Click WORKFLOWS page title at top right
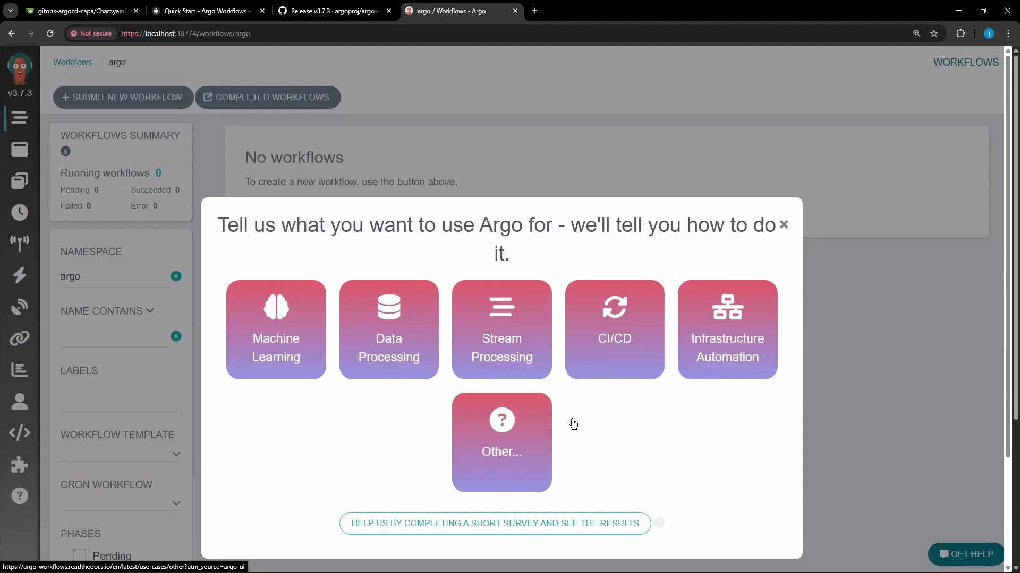The image size is (1020, 573). coord(965,62)
